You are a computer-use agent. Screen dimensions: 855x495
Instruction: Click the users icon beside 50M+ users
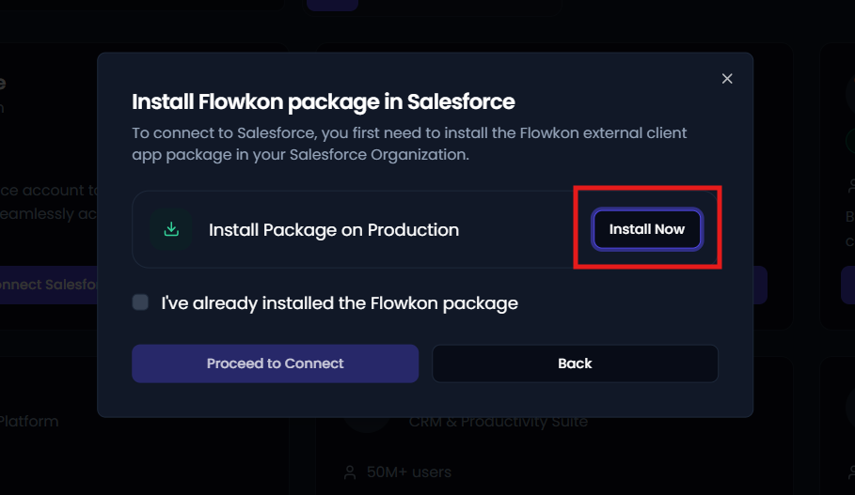350,472
